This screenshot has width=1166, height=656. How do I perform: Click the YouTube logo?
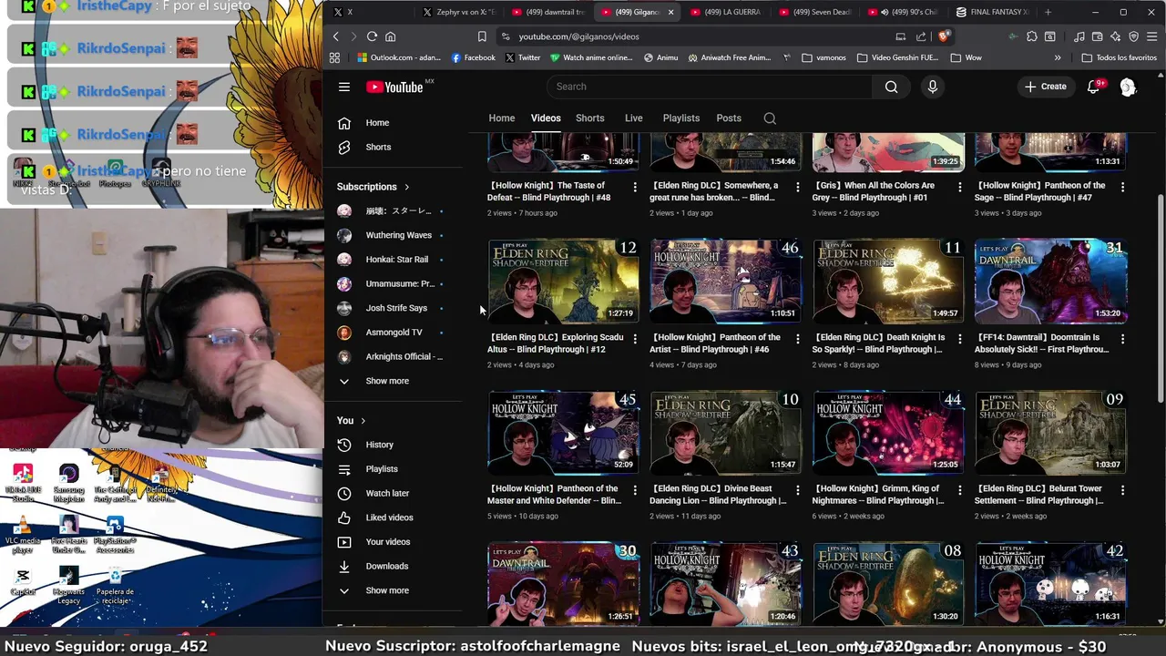(x=395, y=87)
